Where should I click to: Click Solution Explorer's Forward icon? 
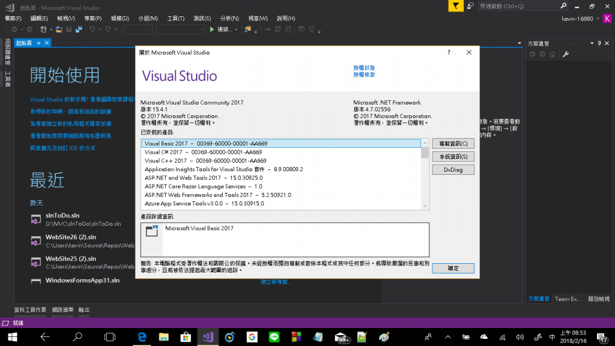(542, 54)
